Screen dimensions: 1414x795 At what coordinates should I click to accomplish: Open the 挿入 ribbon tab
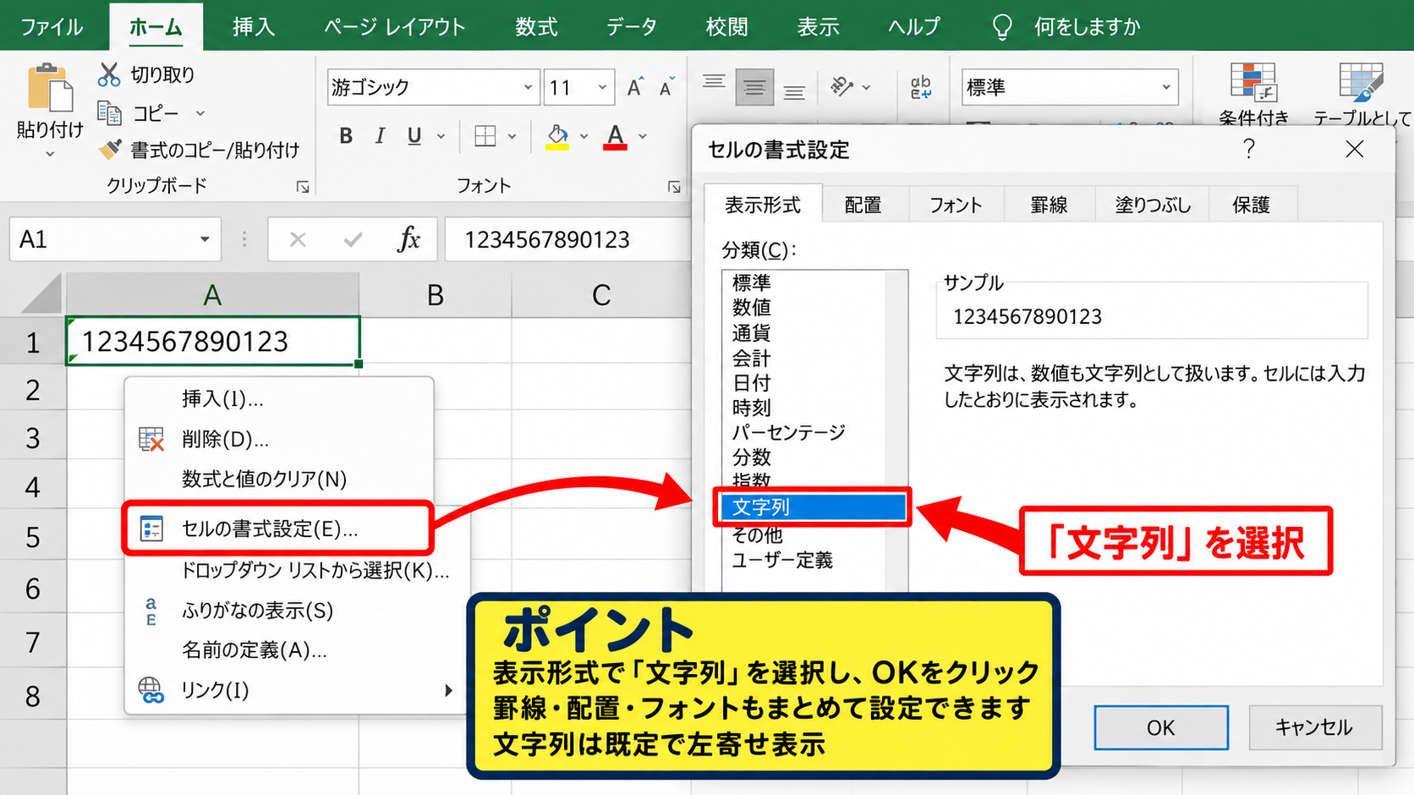(254, 27)
